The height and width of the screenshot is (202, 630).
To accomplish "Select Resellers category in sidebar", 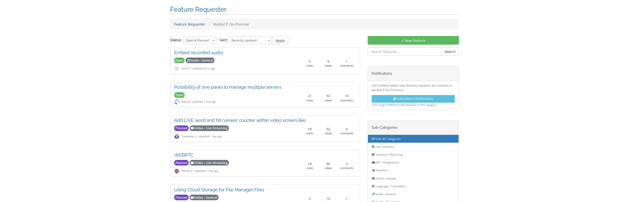I will pos(382,170).
